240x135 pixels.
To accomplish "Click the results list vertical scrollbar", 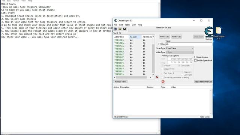I will [x=153, y=58].
